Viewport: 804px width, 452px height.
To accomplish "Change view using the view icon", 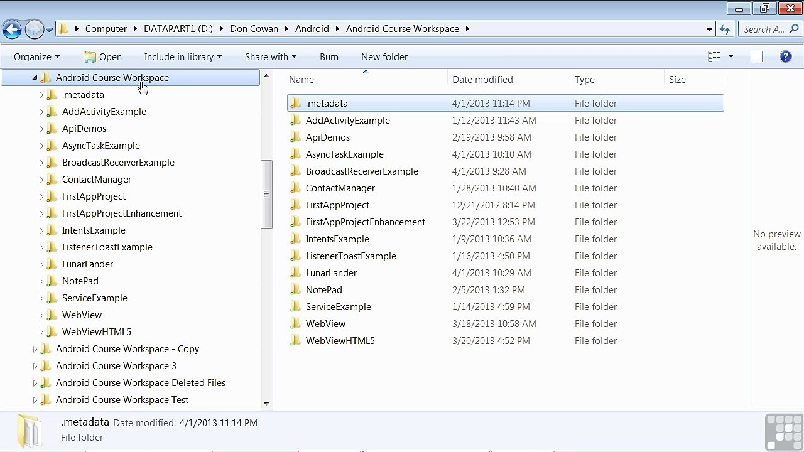I will [714, 56].
